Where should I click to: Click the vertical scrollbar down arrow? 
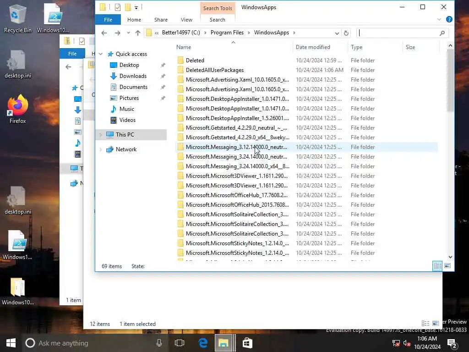point(450,257)
